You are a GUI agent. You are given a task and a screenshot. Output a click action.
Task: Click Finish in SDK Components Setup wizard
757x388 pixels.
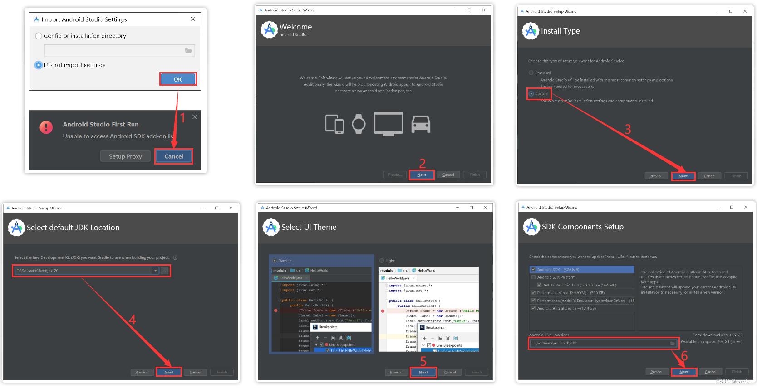click(737, 372)
